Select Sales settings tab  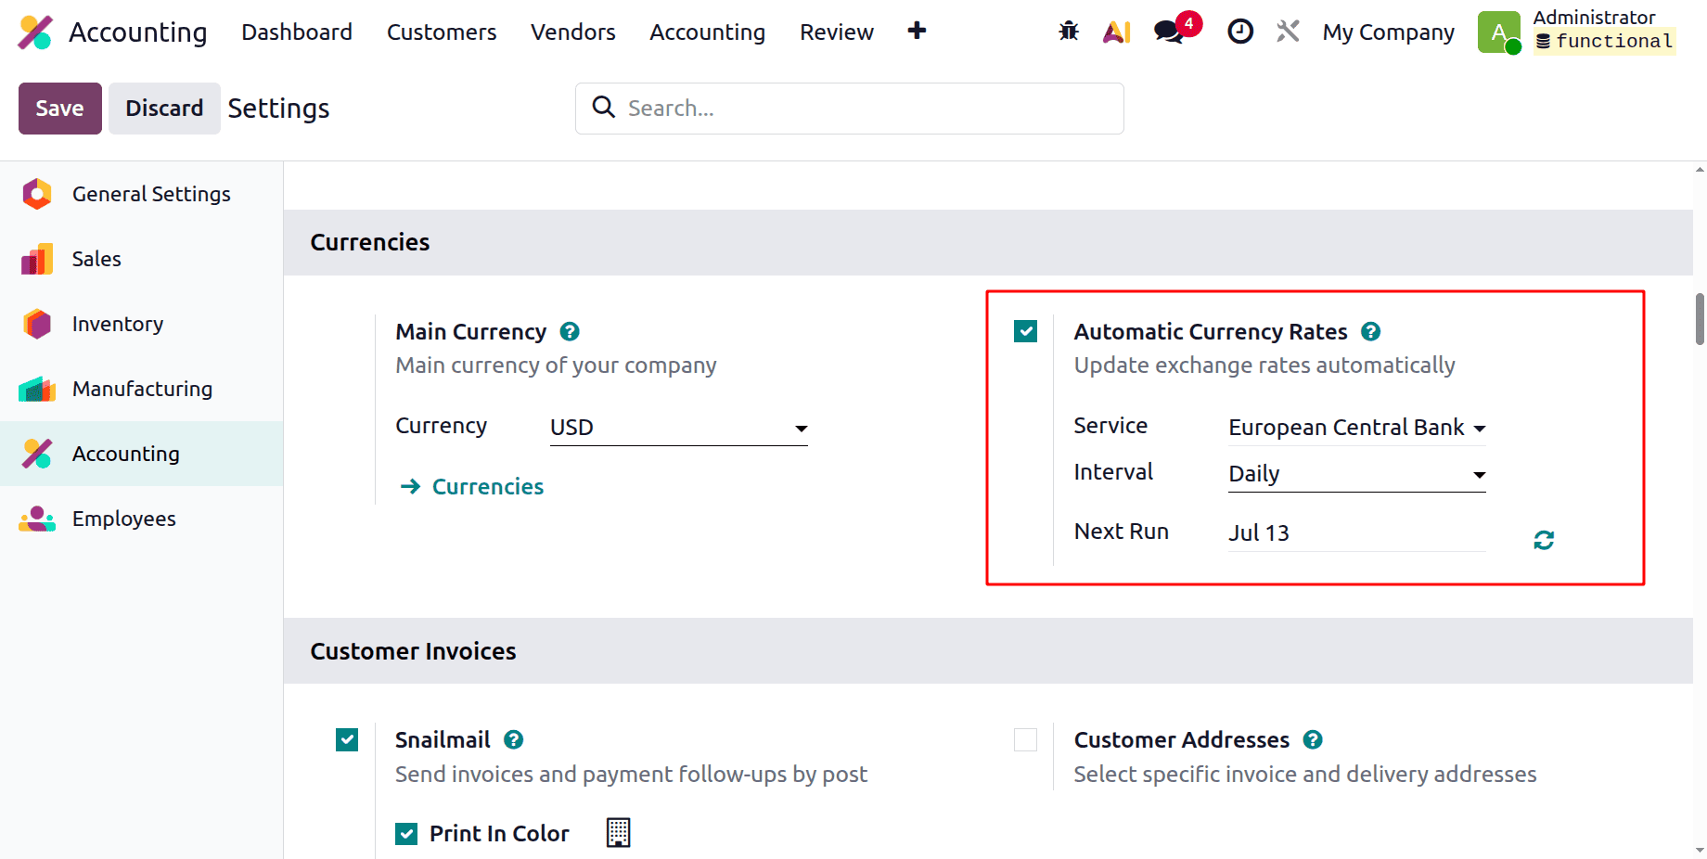(x=141, y=259)
